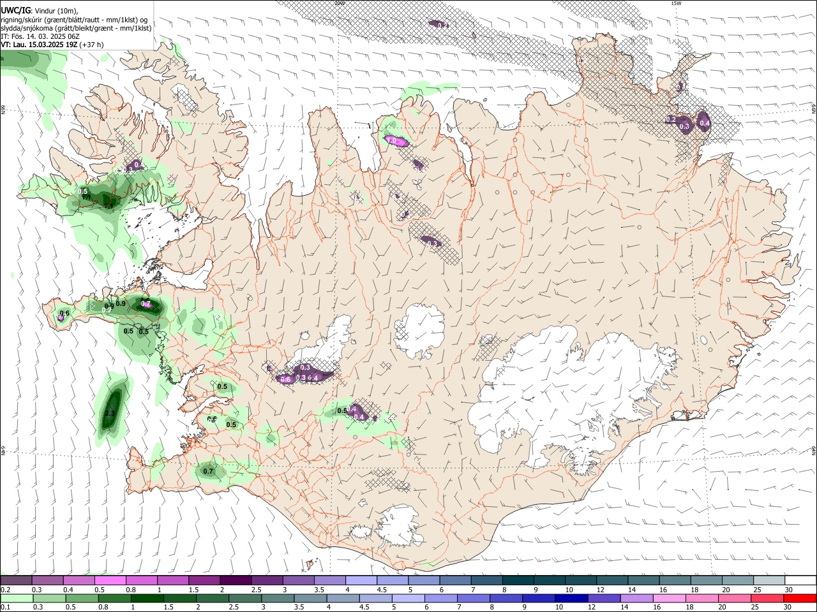Click the '(+37 h)' forecast offset text

point(92,45)
